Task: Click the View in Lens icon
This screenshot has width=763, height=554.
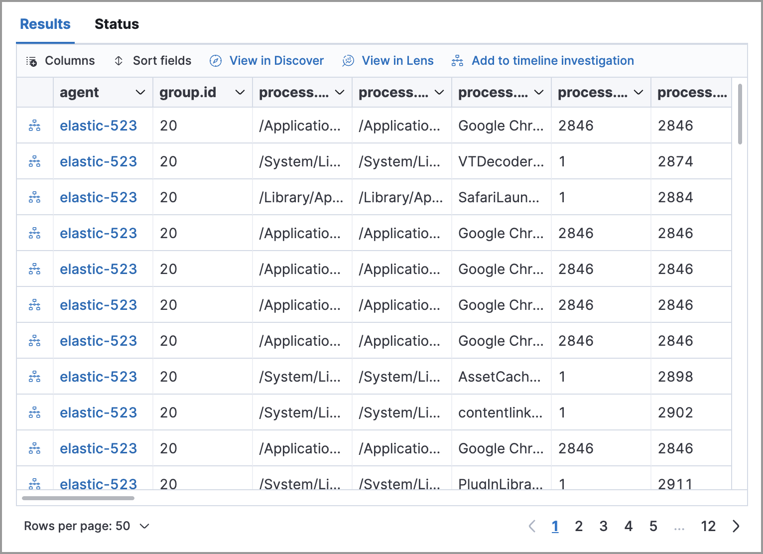Action: pyautogui.click(x=348, y=60)
